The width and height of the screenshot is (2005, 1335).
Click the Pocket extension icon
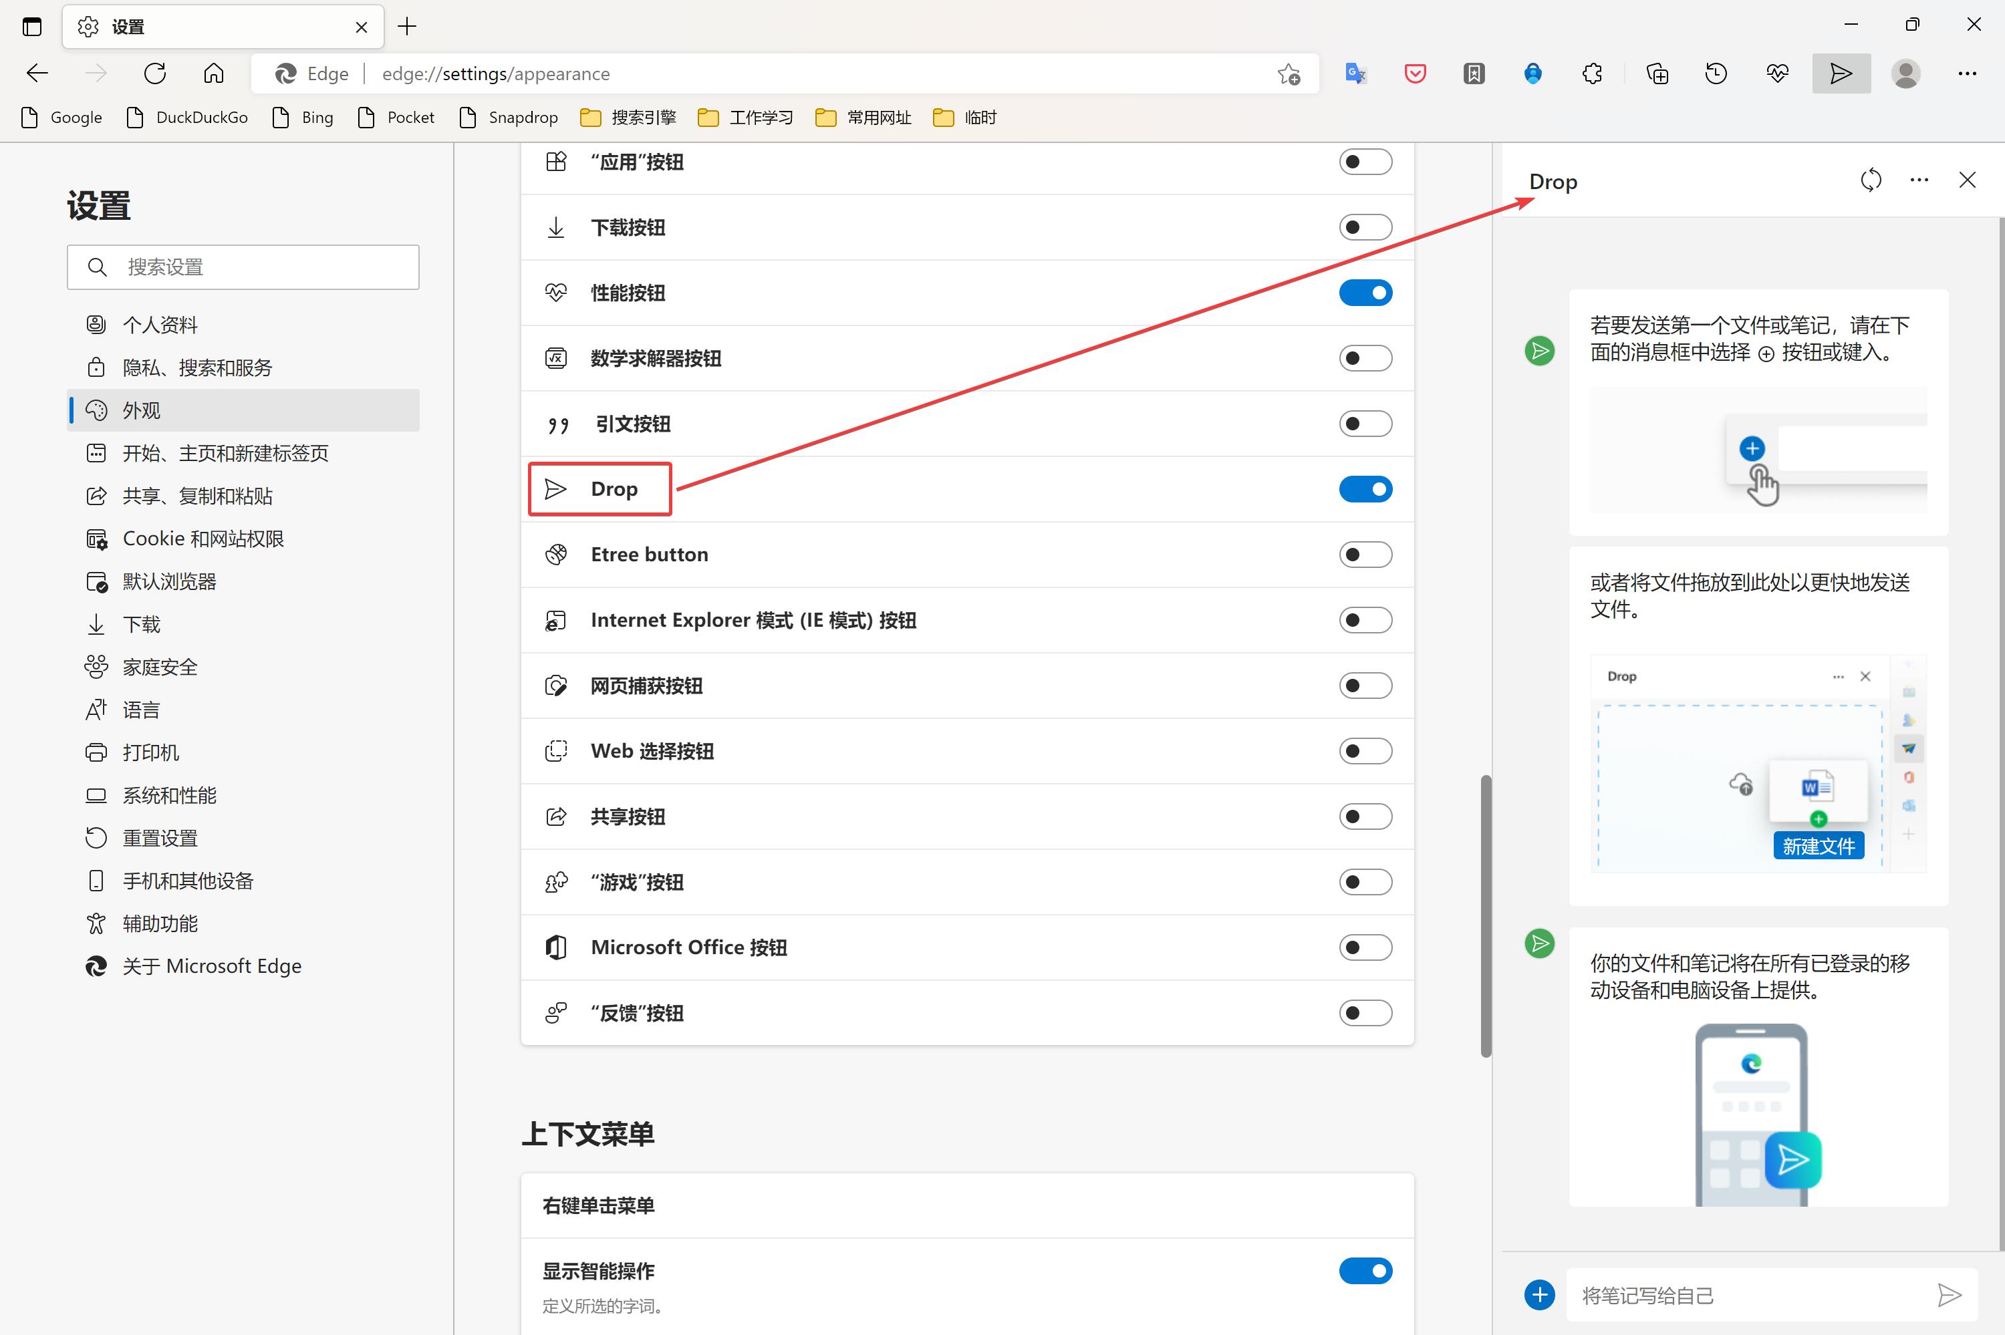pos(1415,74)
